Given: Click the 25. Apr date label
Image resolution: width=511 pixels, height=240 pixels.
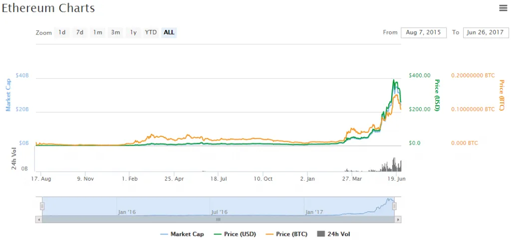Looking at the screenshot, I should (x=174, y=179).
